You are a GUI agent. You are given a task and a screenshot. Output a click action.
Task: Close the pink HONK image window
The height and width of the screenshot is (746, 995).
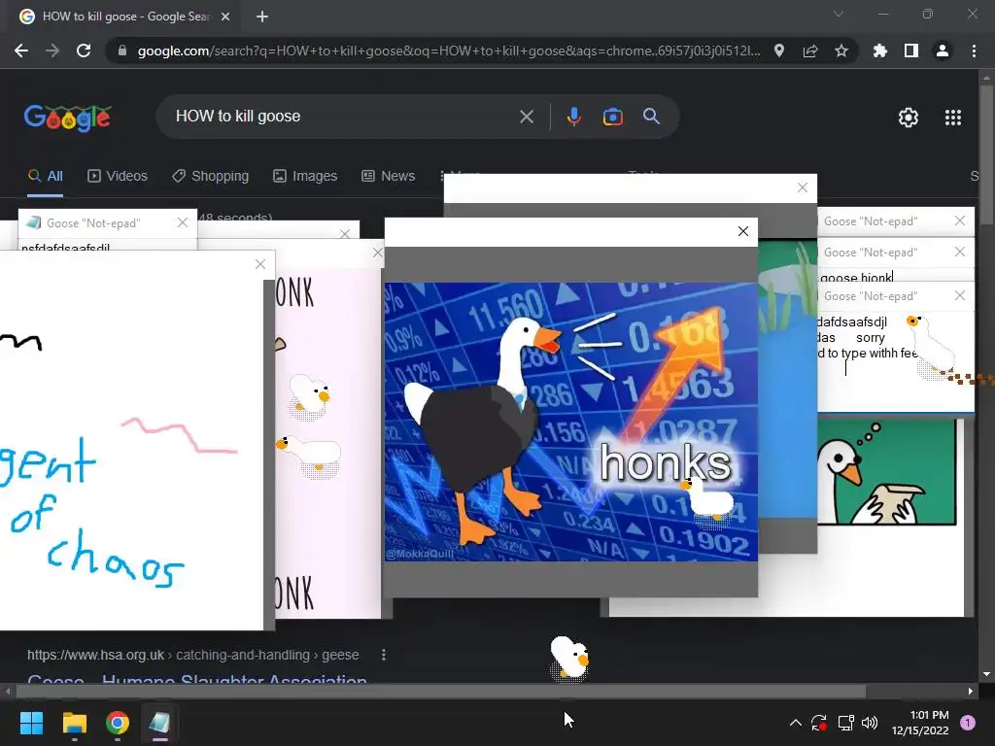tap(378, 254)
